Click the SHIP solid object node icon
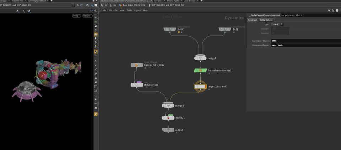341x150 pixels. pos(170,29)
